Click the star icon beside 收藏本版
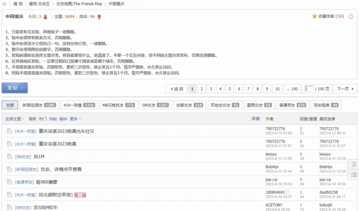 click(x=314, y=16)
